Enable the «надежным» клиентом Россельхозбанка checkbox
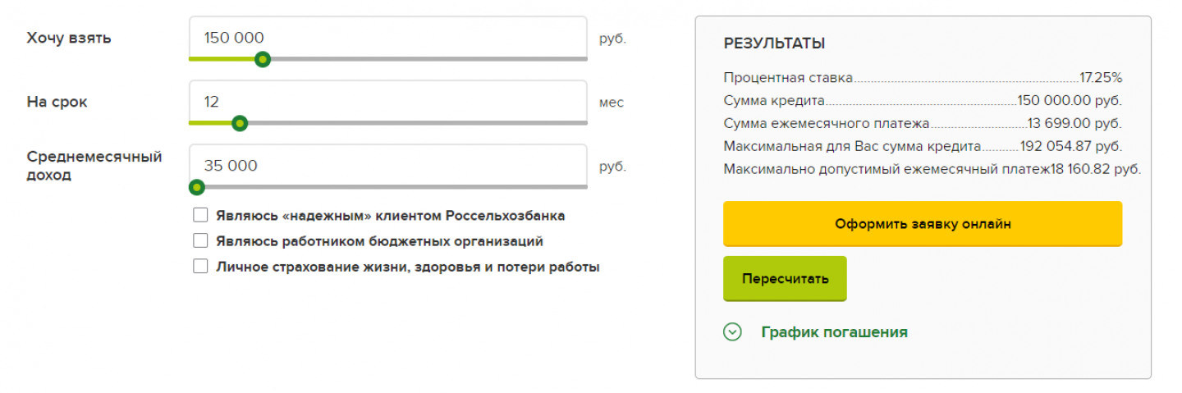The height and width of the screenshot is (393, 1182). (200, 216)
